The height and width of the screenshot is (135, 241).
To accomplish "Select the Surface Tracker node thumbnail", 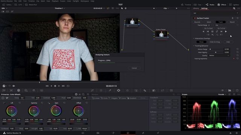I will (x=161, y=34).
